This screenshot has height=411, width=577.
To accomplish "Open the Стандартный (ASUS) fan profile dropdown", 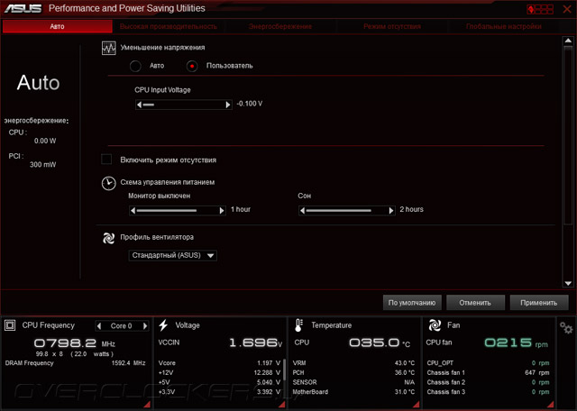I will (172, 255).
